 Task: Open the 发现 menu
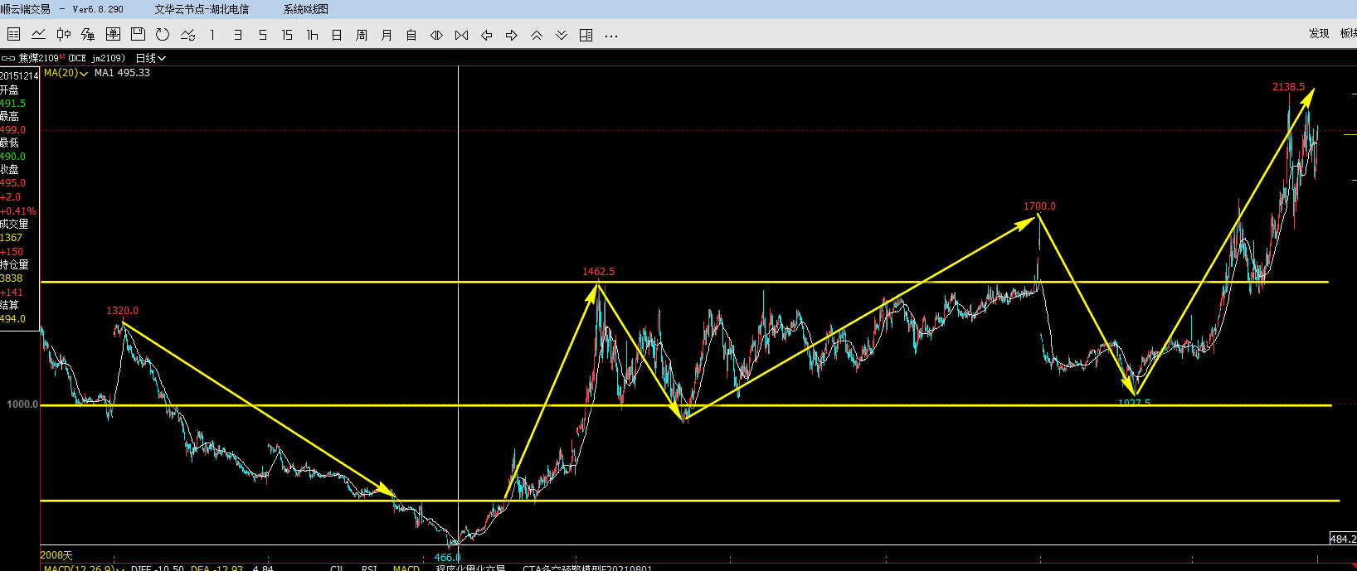click(1318, 33)
